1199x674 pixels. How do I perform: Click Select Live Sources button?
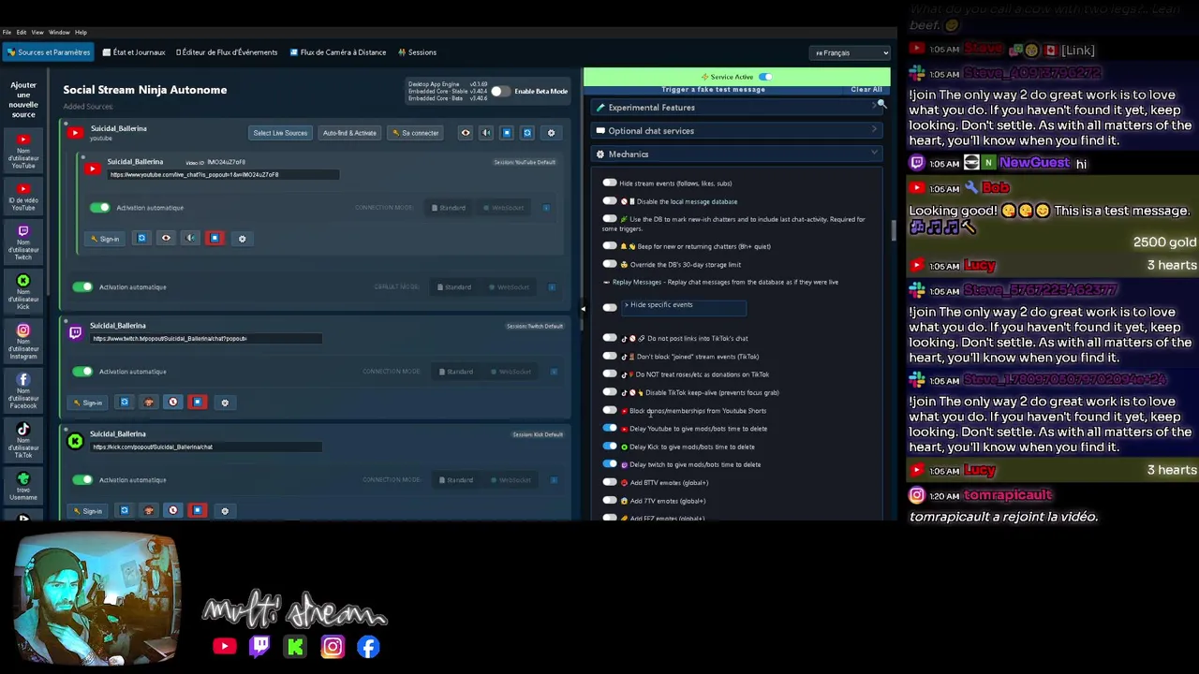coord(280,133)
